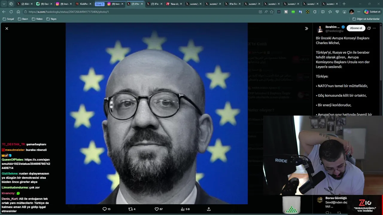Click chat username kivancny
Screen dimensions: 383x215
(8, 193)
